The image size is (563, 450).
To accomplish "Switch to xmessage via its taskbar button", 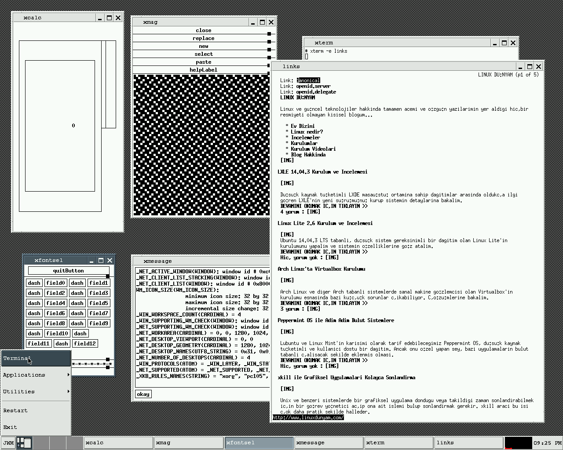I will [329, 443].
